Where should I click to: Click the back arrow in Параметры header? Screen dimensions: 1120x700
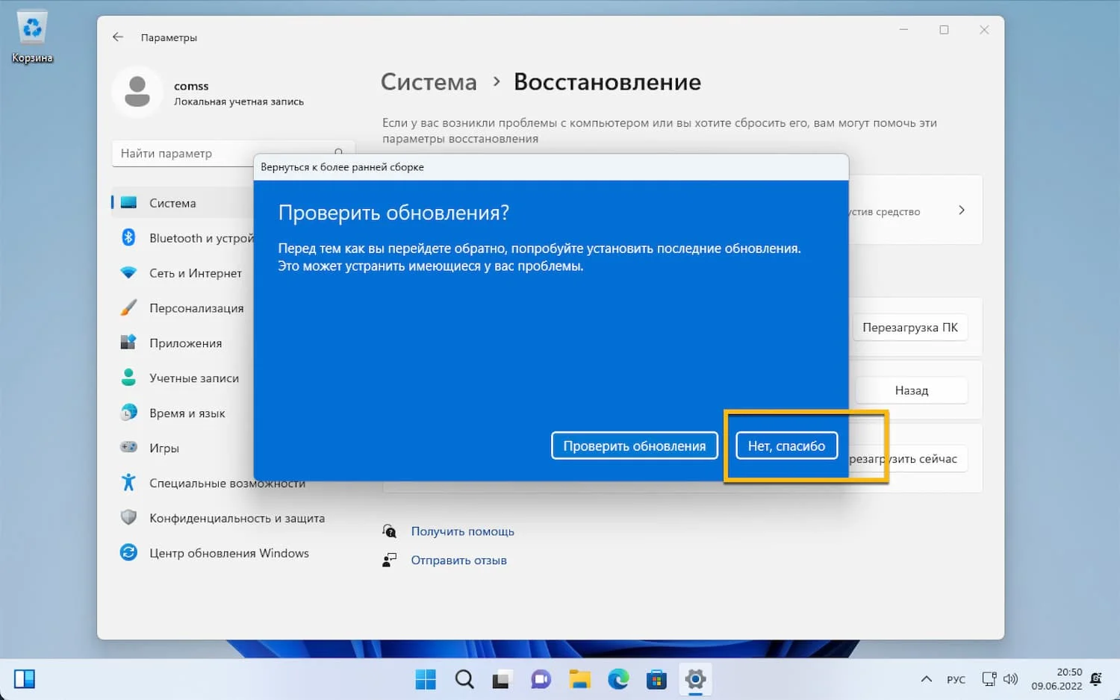[x=118, y=37]
